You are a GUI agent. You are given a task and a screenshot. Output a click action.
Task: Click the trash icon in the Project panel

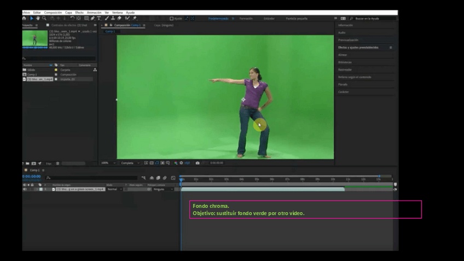pos(57,164)
